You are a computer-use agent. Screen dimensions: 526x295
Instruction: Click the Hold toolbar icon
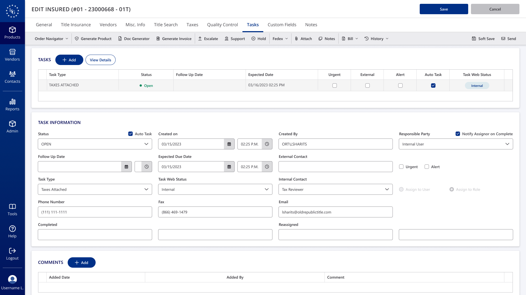(253, 39)
